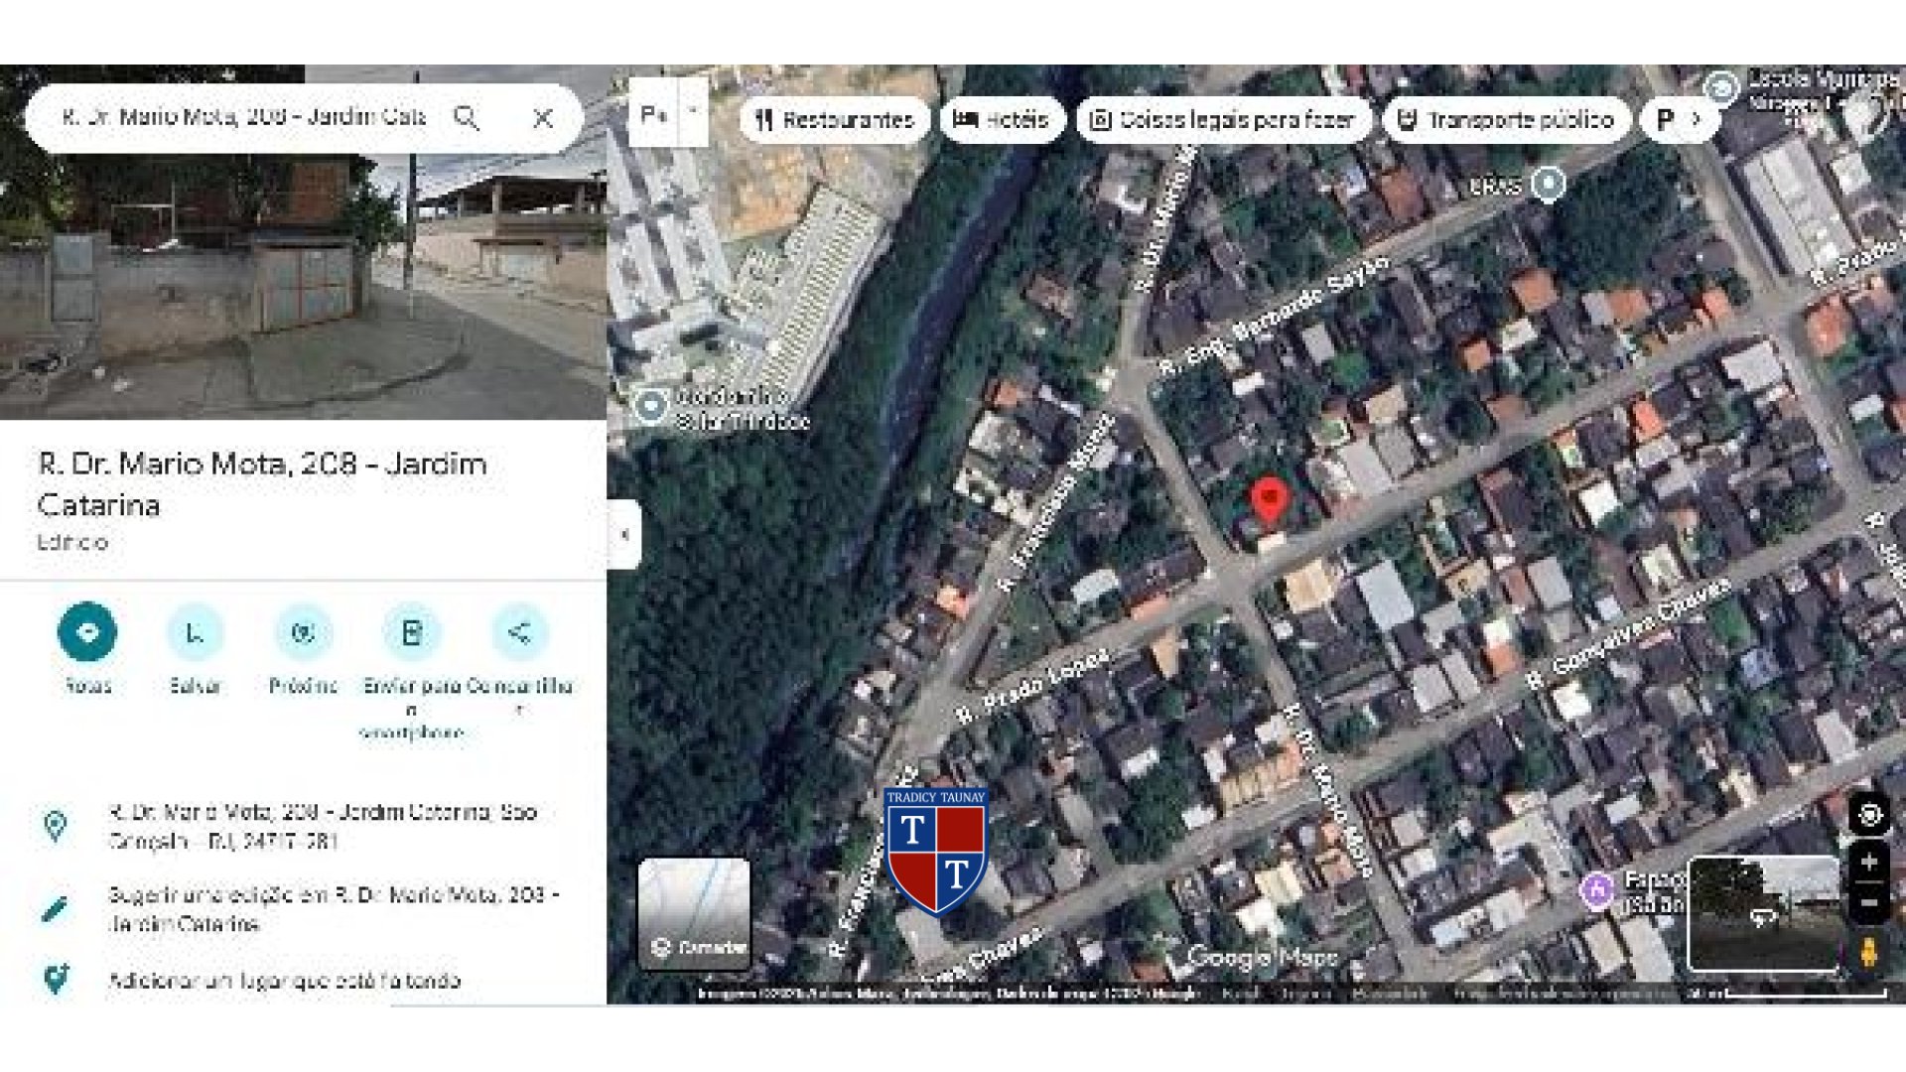
Task: Click the Compartilhar share icon
Action: point(519,632)
